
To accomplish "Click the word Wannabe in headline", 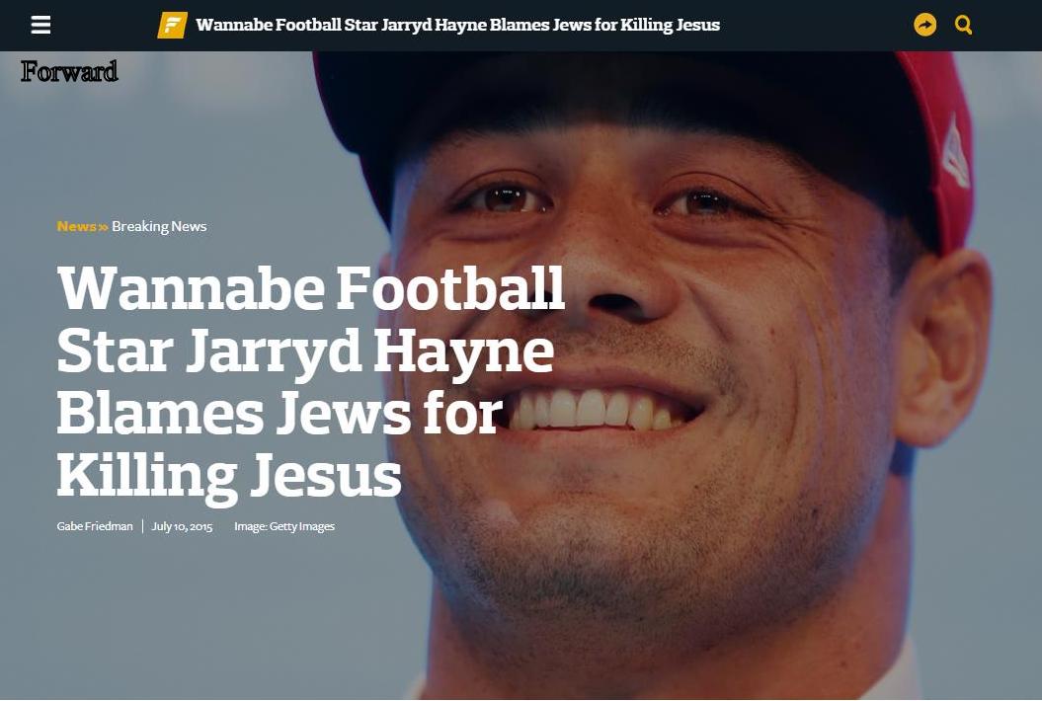I will pos(191,288).
